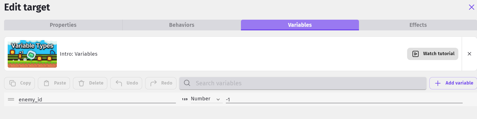Viewport: 477px width, 119px height.
Task: Click the magnifier search icon
Action: (187, 83)
